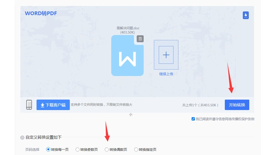This screenshot has width=276, height=155.
Task: Delete the uploaded doc with trash icon
Action: click(140, 39)
